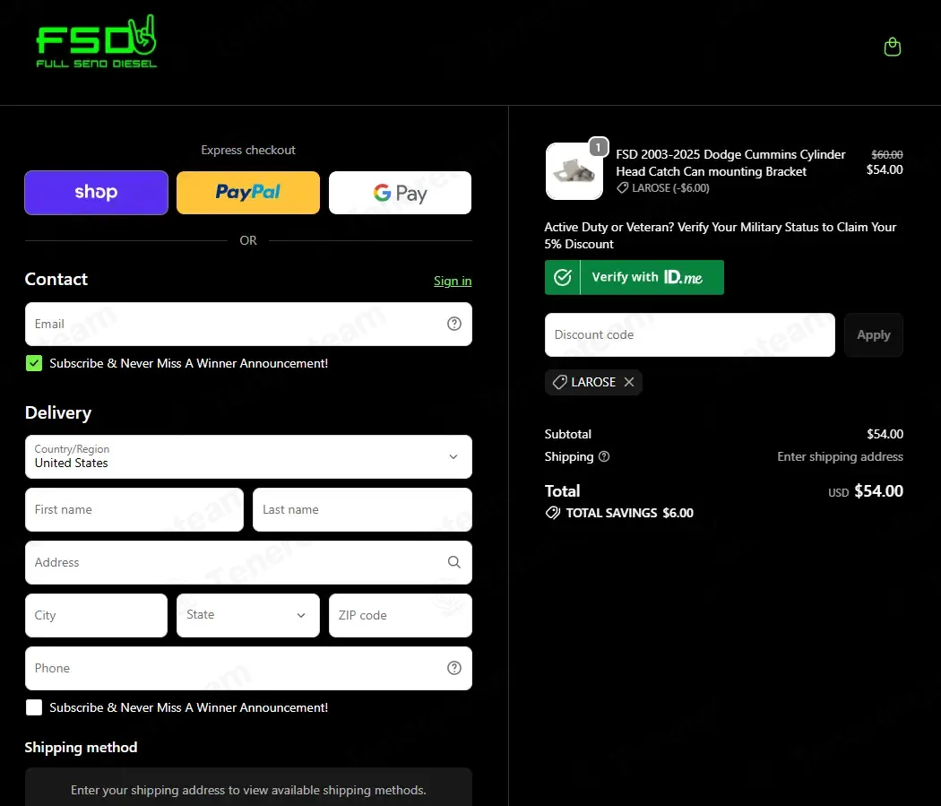Open the Country/Region dropdown
941x806 pixels.
[x=248, y=456]
